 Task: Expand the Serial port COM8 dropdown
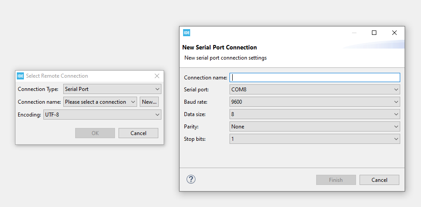pyautogui.click(x=314, y=90)
